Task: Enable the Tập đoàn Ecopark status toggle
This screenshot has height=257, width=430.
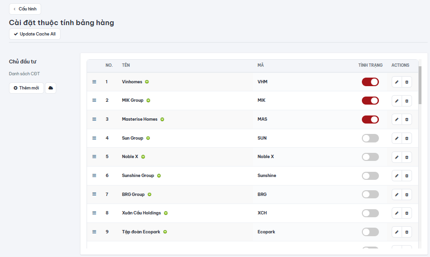Action: pyautogui.click(x=370, y=232)
